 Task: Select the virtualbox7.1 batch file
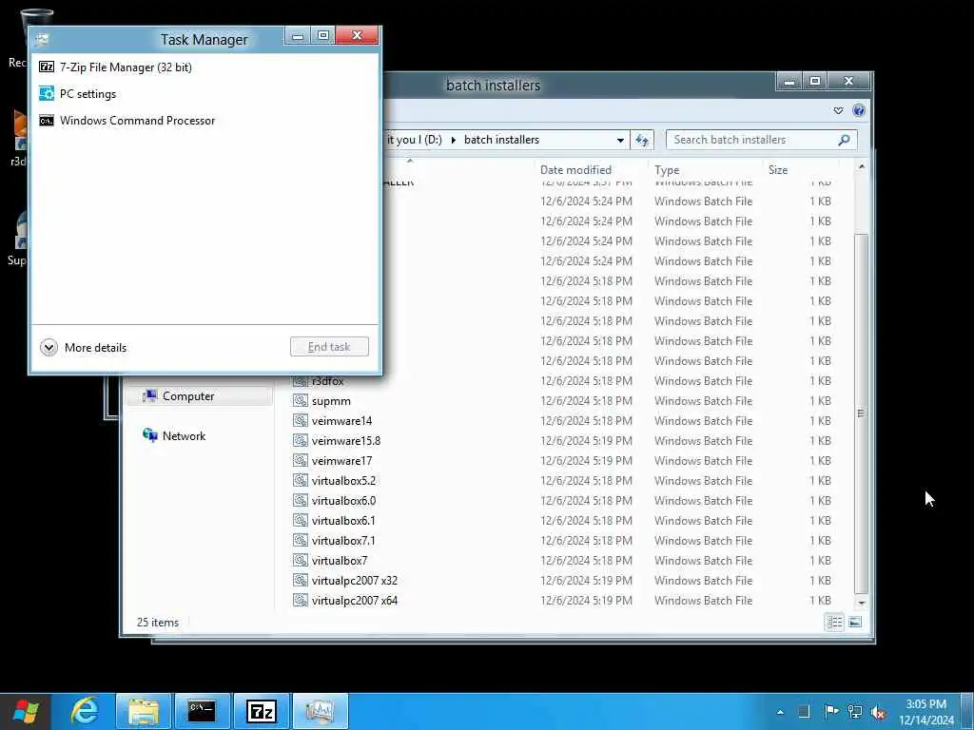click(343, 540)
